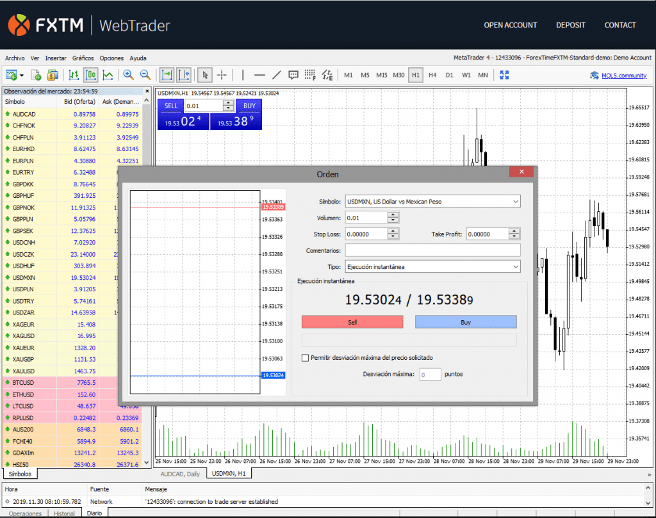Select the horizontal line drawing tool

259,75
